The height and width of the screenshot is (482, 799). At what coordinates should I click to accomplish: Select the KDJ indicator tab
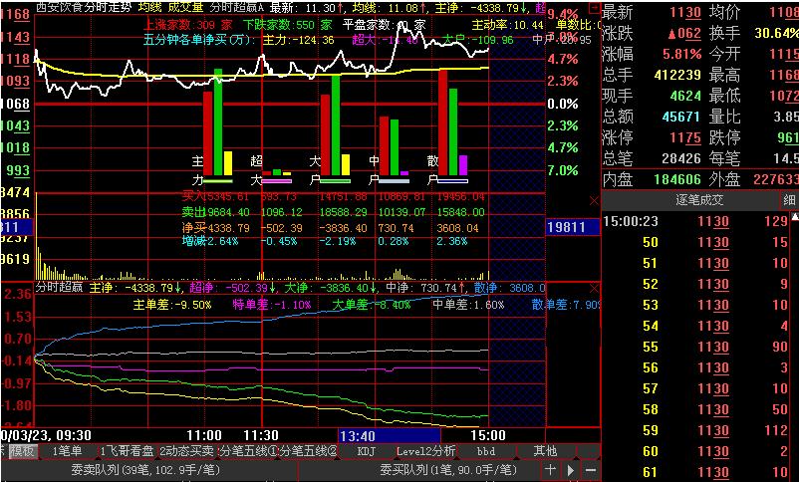[366, 451]
